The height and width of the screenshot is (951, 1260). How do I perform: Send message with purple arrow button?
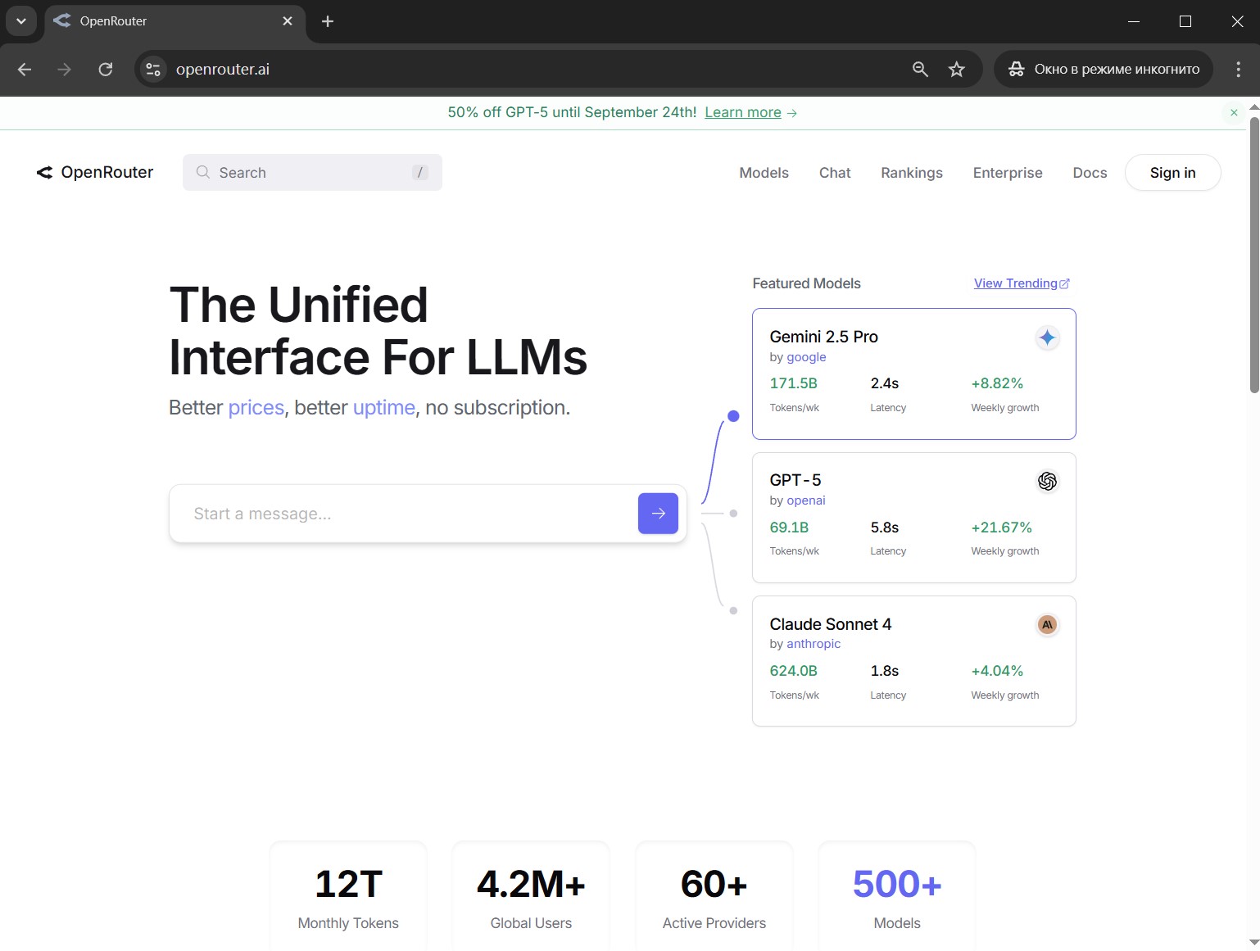point(658,514)
